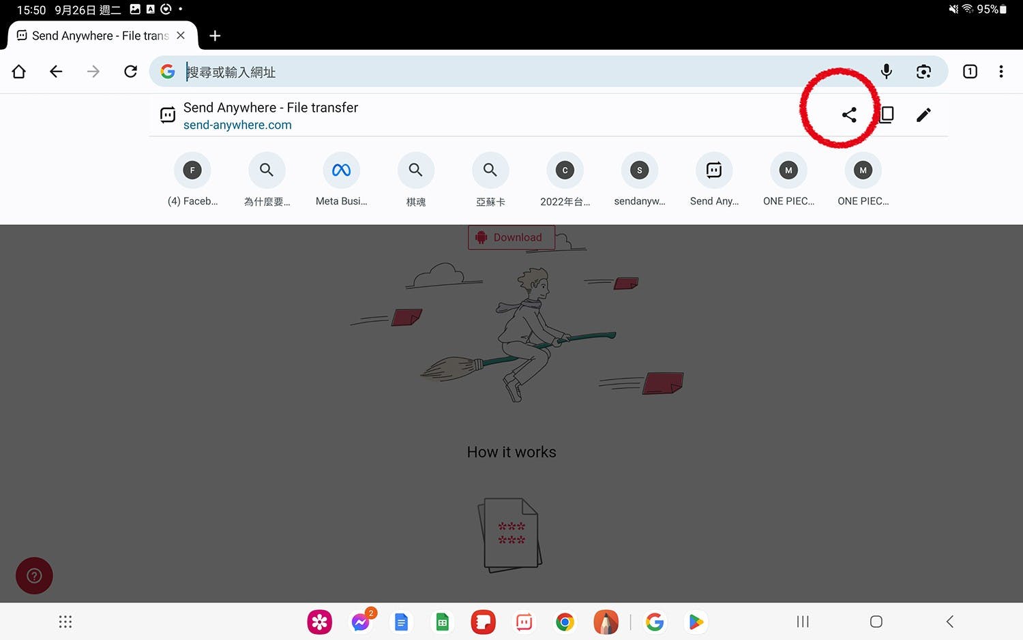Tap the share icon for current page
The width and height of the screenshot is (1023, 640).
pos(849,115)
